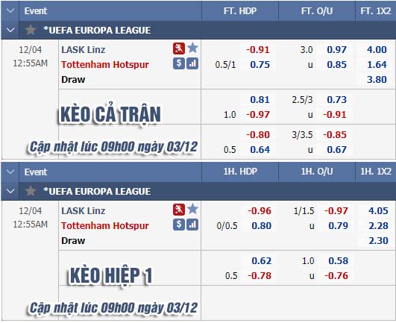Click the red live-stream icon in first-half LASK Linz row
Image resolution: width=396 pixels, height=323 pixels.
coord(179,210)
